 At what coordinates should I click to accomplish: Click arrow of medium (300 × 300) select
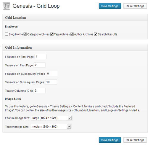click(x=69, y=127)
